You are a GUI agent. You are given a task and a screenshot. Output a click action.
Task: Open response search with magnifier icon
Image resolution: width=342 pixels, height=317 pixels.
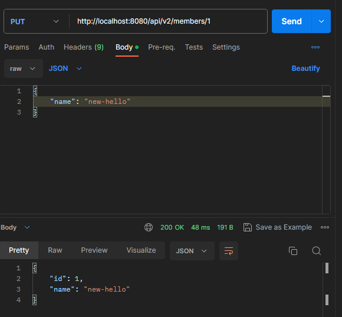[x=316, y=251]
